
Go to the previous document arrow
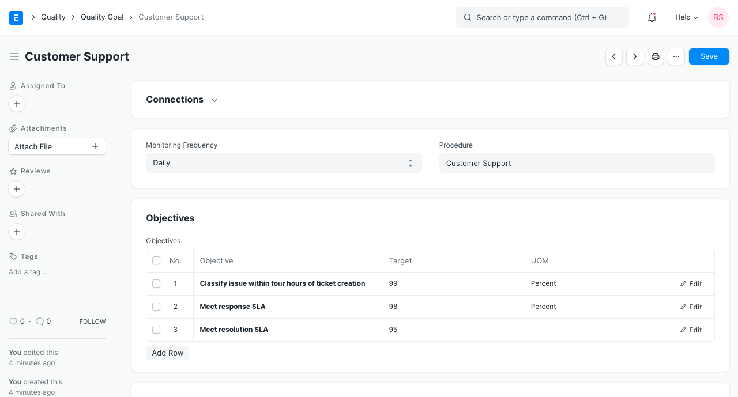pyautogui.click(x=614, y=56)
